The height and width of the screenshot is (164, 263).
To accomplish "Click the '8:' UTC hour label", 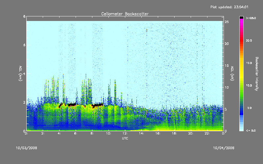I will pos(92,133).
